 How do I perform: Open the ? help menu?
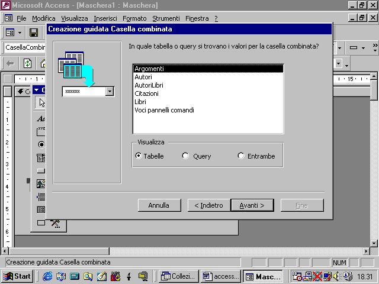point(216,18)
